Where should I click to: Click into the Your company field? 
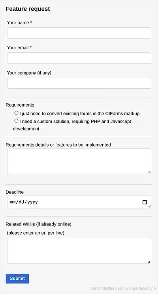pos(79,83)
